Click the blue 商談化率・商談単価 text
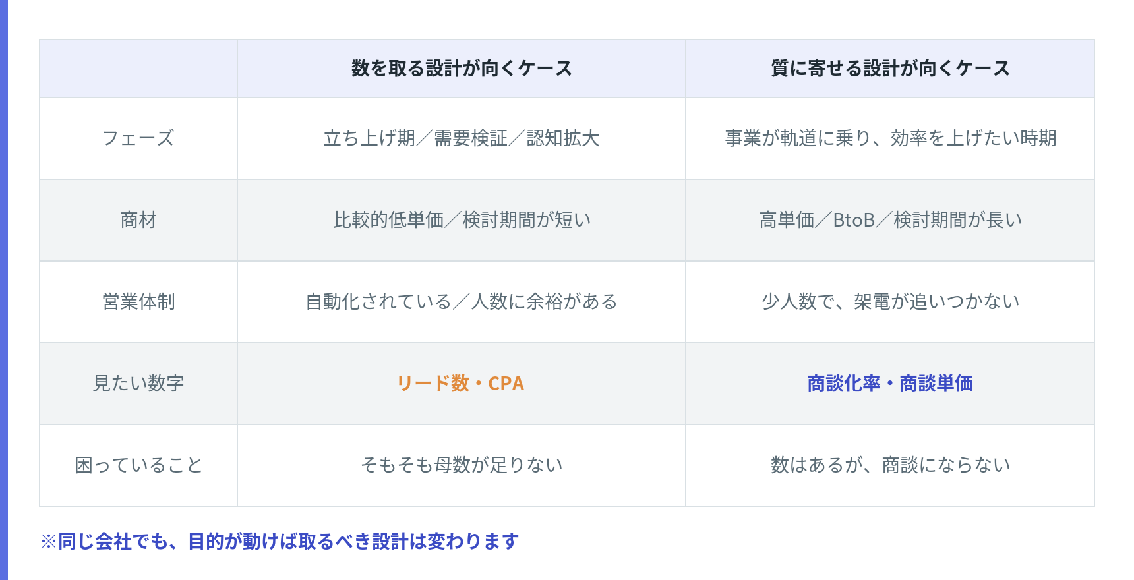1134x580 pixels. coord(890,384)
